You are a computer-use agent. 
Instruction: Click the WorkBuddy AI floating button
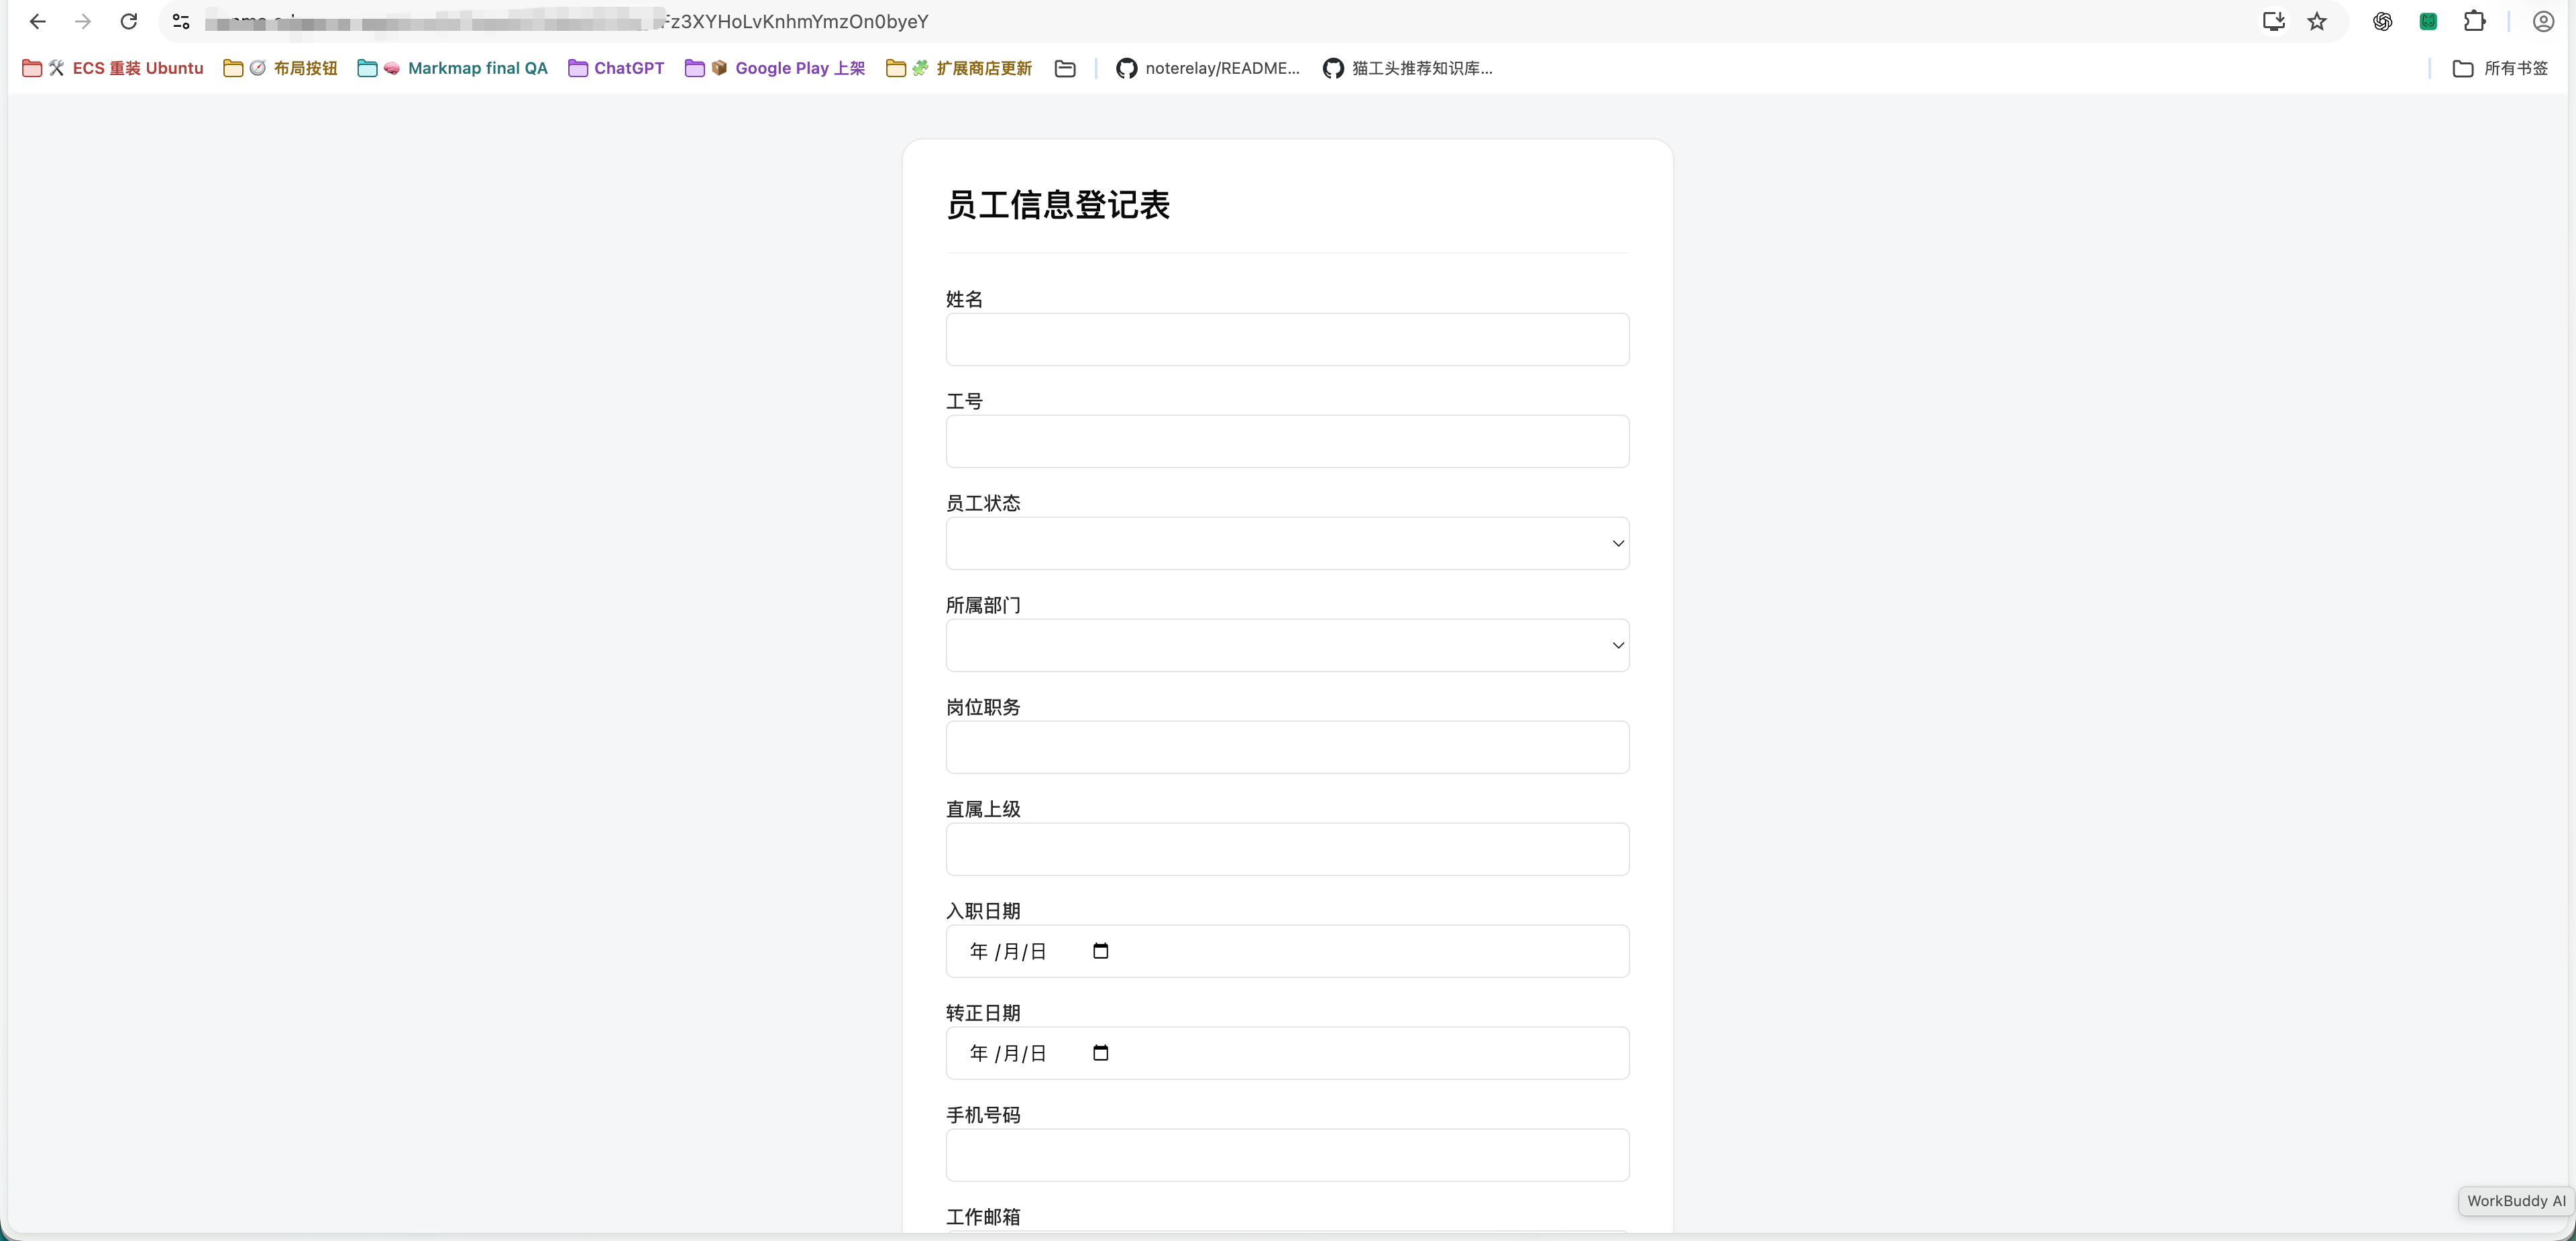[x=2515, y=1200]
